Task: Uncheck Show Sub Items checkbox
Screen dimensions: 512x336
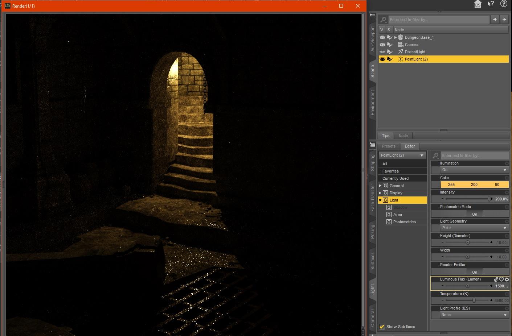Action: pos(382,327)
